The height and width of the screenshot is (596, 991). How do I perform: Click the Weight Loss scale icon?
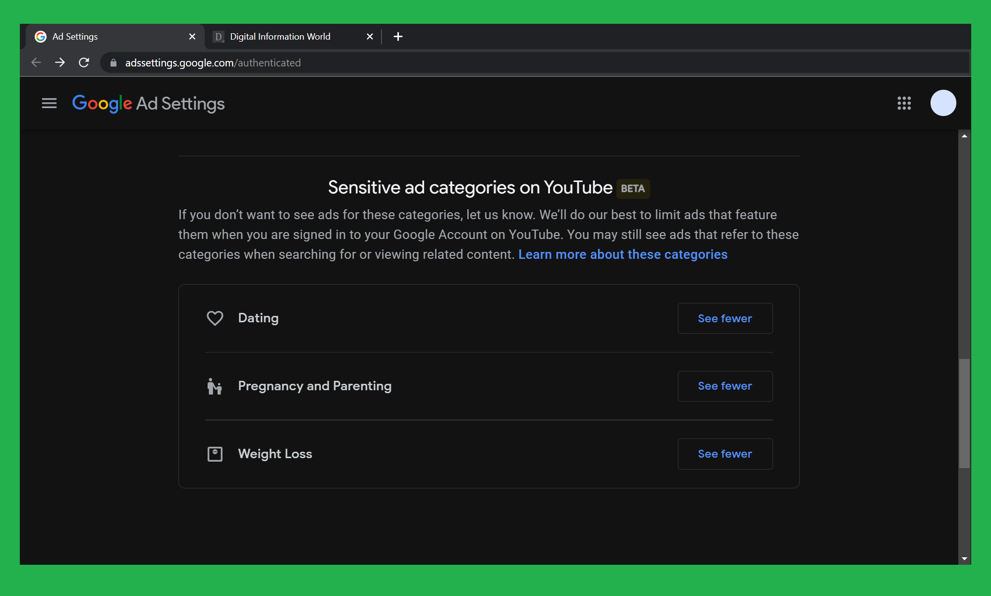(x=215, y=454)
